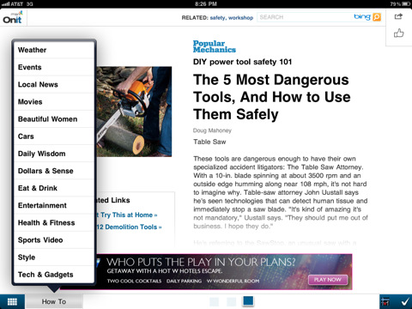This screenshot has width=412, height=309.
Task: Go to Sports Video category
Action: pos(54,240)
